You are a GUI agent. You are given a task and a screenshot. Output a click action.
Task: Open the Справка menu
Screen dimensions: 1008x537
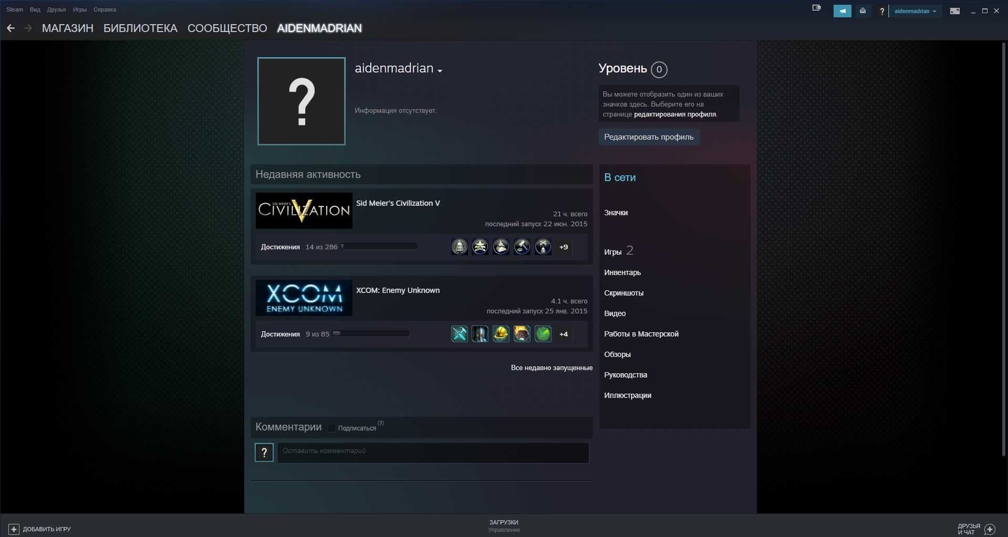coord(105,9)
